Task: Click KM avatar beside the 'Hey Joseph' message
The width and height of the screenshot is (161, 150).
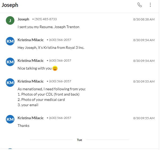Action: point(10,41)
